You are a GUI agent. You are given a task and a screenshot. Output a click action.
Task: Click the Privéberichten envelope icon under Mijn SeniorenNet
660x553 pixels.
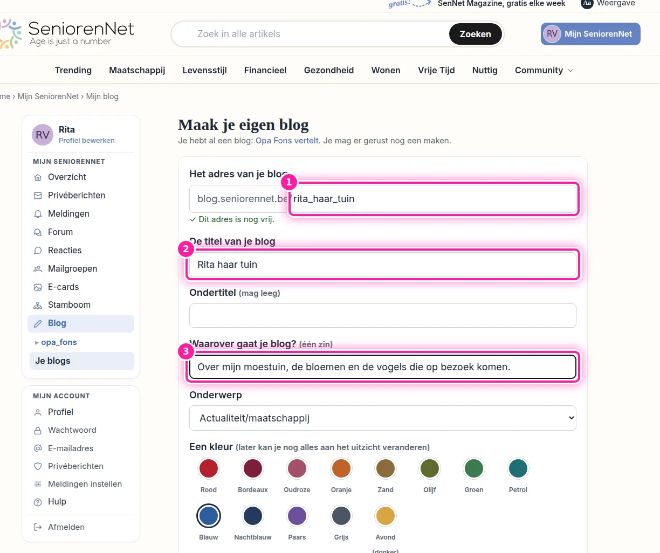click(x=38, y=196)
